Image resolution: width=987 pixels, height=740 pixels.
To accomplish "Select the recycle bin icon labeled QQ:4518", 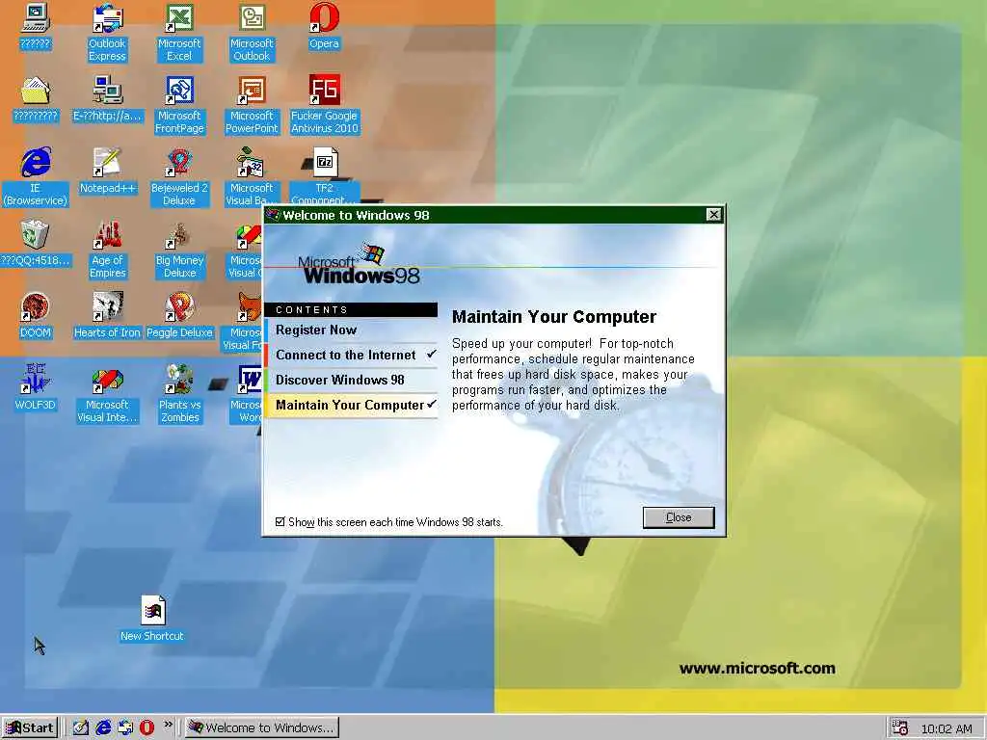I will 36,244.
